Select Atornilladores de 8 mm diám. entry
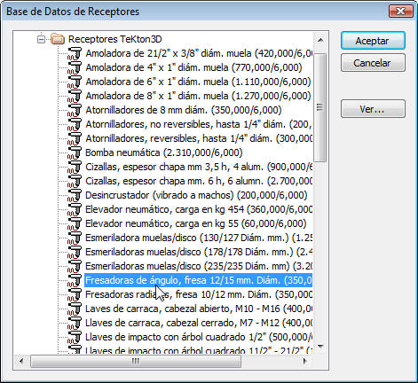Screen dimensions: 418x383 click(184, 110)
